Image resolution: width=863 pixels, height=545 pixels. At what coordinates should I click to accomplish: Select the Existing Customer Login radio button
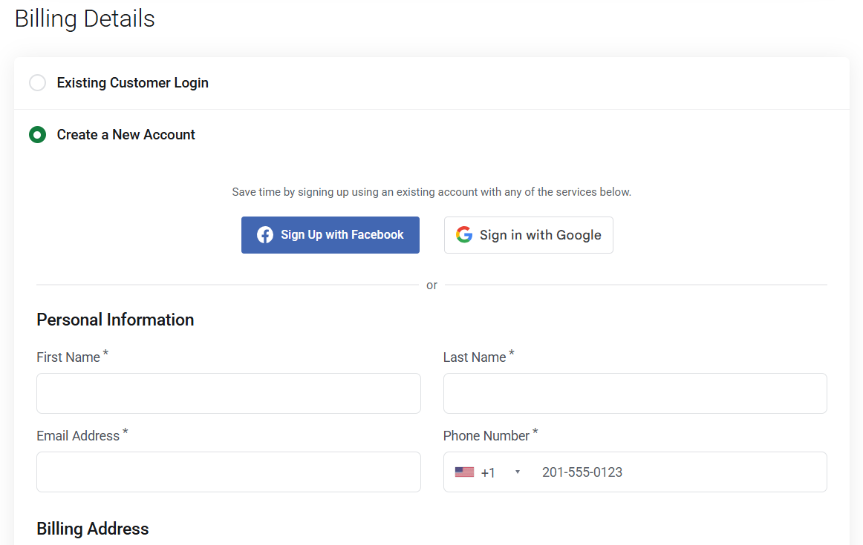[x=37, y=83]
